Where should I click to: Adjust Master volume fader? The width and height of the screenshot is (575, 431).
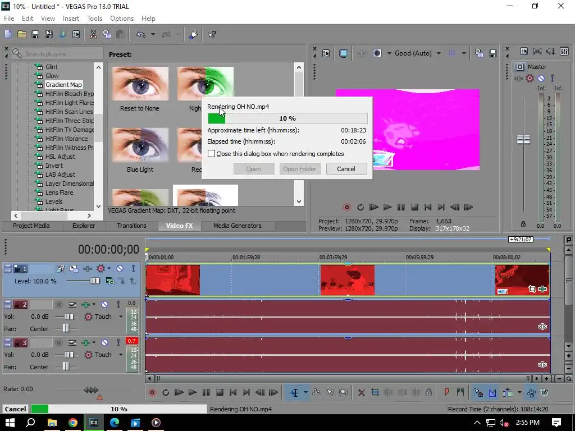pos(523,139)
